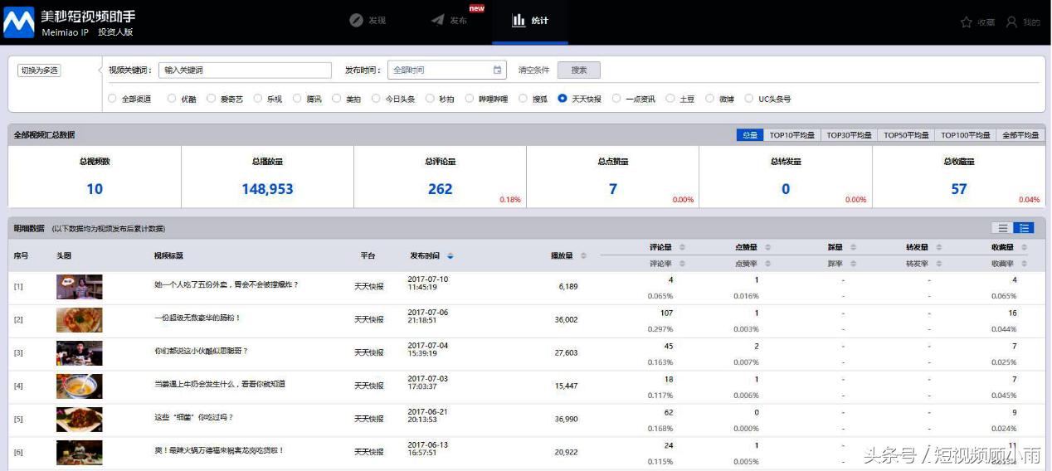Screen dimensions: 1052x471
Task: Select the 全部平均量 tab
Action: (x=1020, y=135)
